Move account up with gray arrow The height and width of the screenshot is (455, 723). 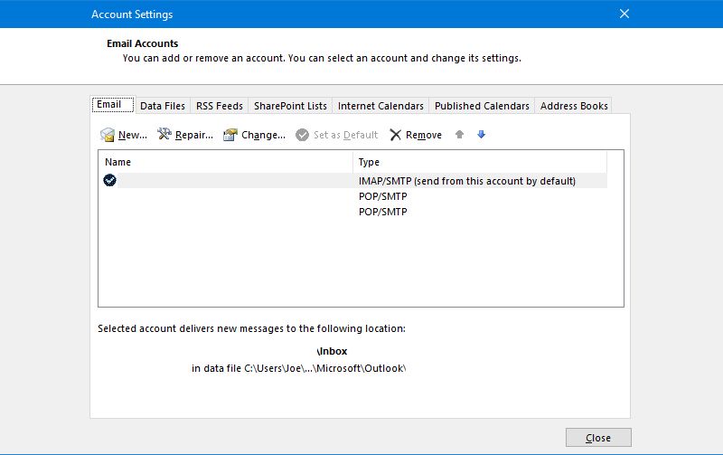point(460,135)
